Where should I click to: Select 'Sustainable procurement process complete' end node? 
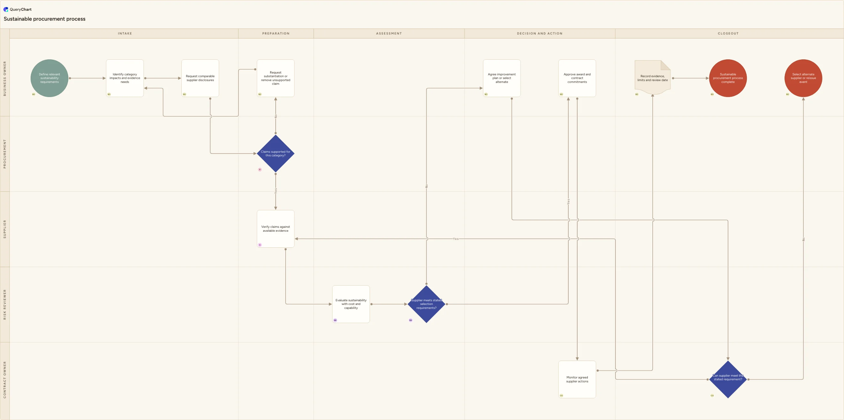click(728, 78)
